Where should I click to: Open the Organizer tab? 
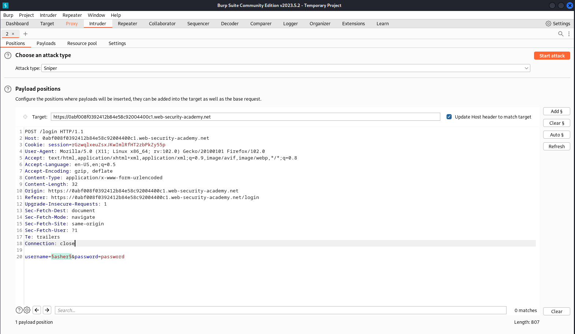pos(320,23)
